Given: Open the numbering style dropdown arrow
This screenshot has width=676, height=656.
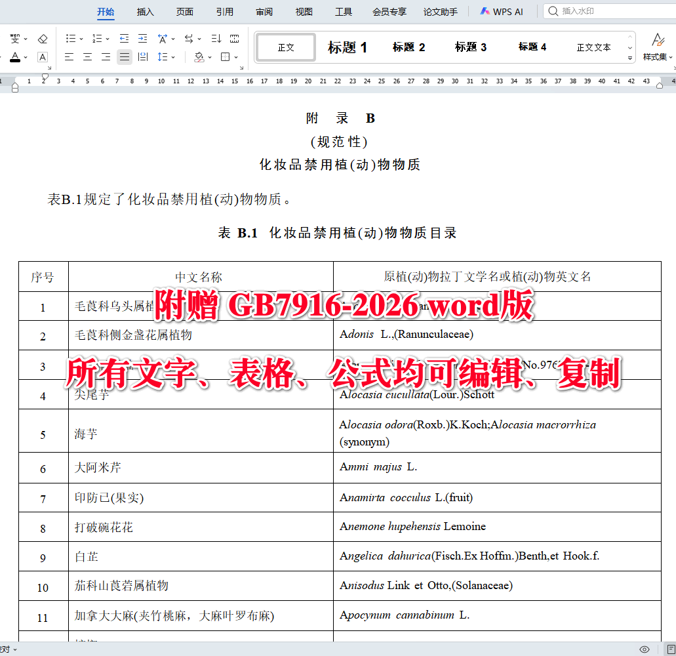Looking at the screenshot, I should tap(108, 39).
